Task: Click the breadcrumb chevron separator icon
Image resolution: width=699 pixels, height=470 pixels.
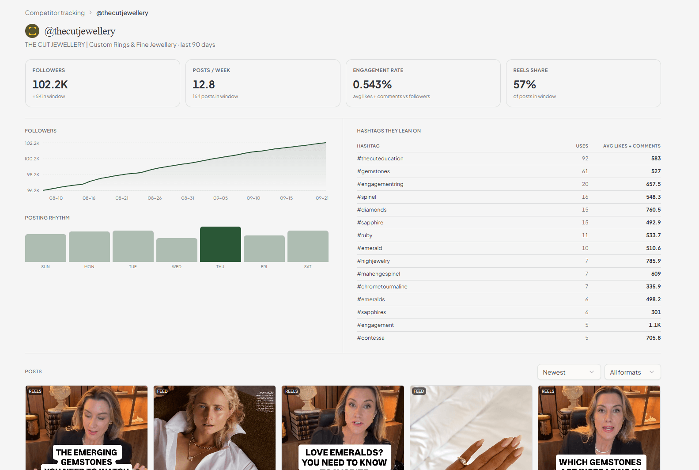Action: click(91, 13)
